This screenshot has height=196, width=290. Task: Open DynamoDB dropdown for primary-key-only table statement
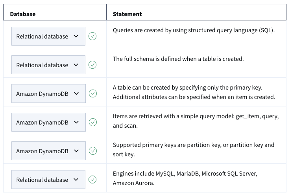coord(48,93)
